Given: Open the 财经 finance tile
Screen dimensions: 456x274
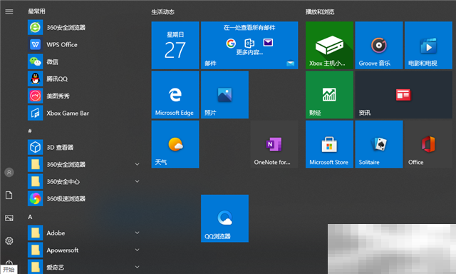Looking at the screenshot, I should click(x=329, y=95).
